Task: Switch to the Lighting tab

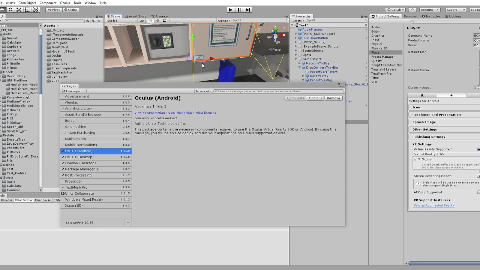Action: [x=453, y=16]
